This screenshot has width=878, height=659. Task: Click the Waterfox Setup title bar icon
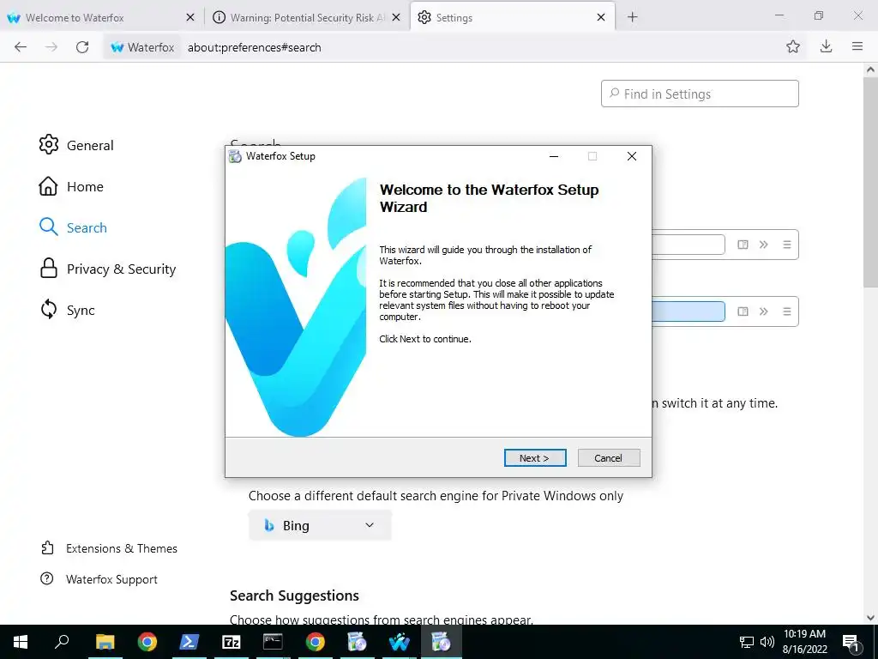(235, 156)
